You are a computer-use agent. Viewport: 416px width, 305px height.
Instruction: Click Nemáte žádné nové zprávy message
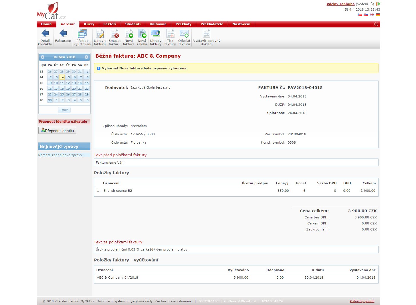pyautogui.click(x=61, y=155)
